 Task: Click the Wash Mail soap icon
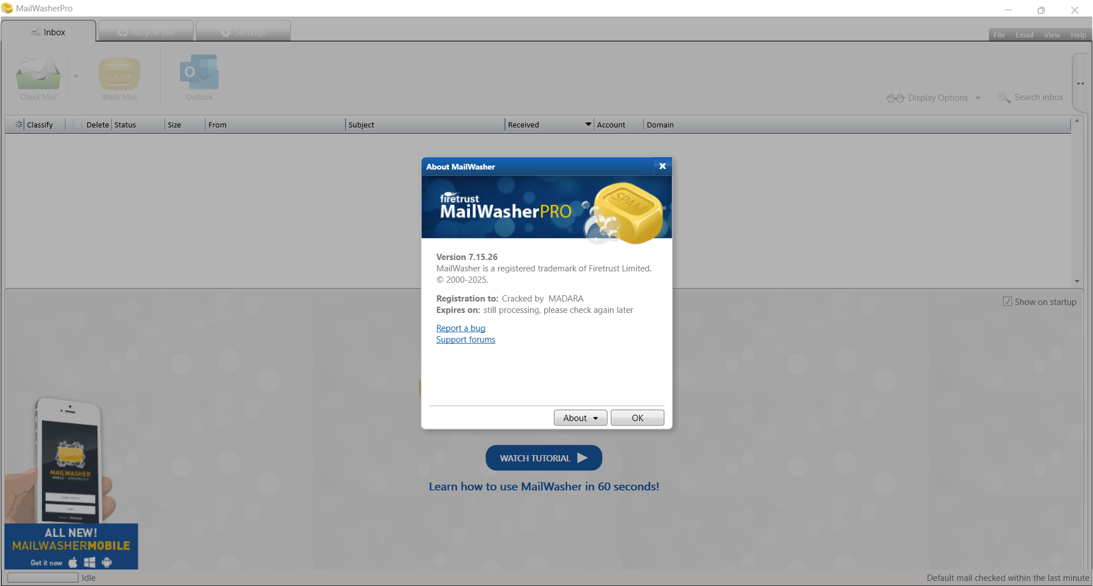(x=120, y=74)
